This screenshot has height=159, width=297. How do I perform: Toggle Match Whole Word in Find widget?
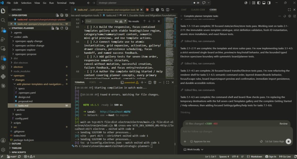(x=121, y=21)
